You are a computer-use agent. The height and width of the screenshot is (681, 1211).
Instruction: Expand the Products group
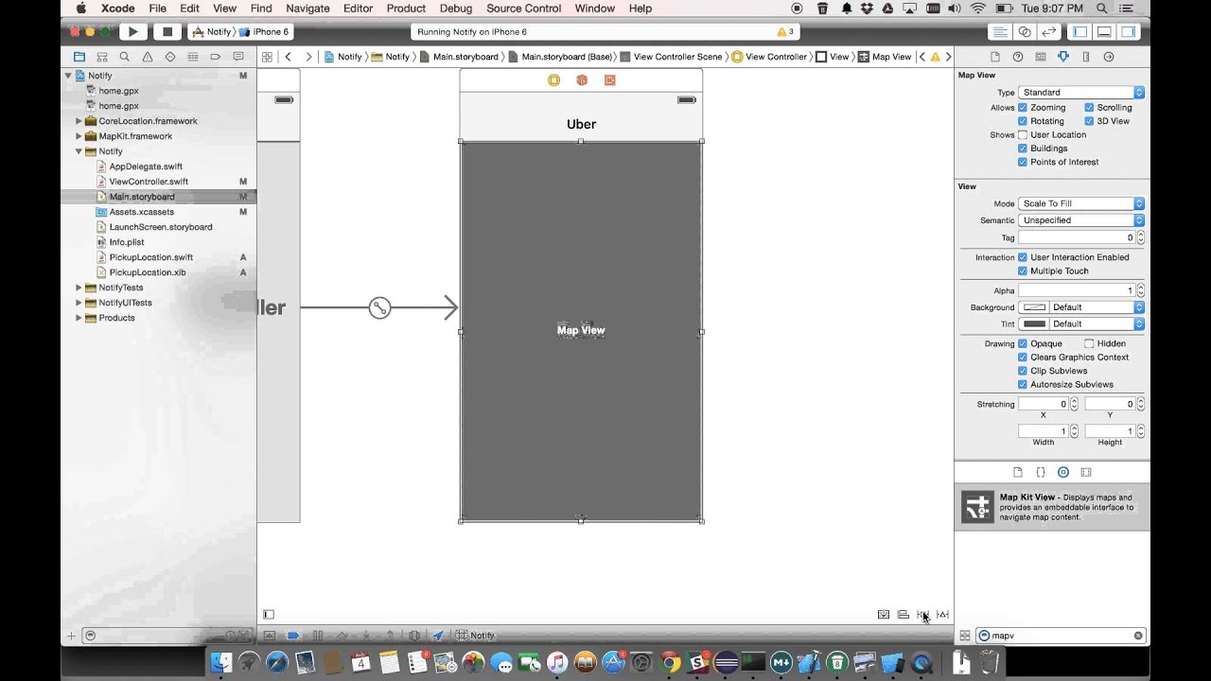pos(79,318)
